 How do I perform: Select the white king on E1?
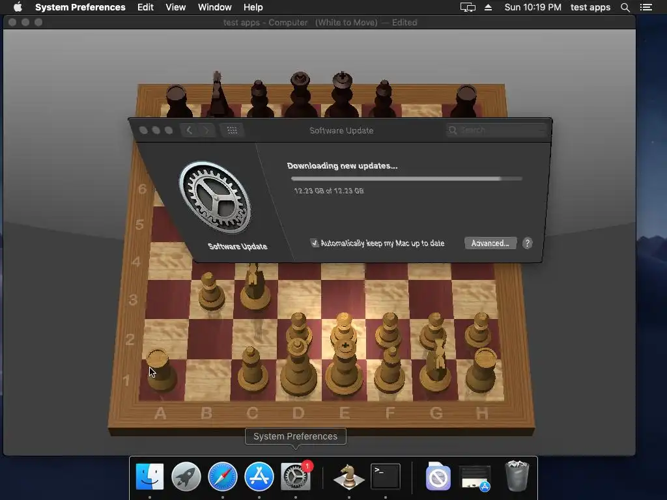click(344, 367)
